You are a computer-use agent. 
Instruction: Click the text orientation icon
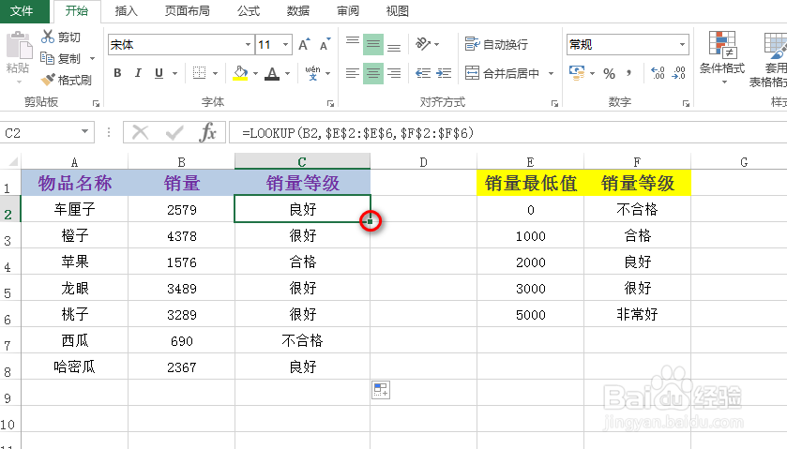coord(423,44)
